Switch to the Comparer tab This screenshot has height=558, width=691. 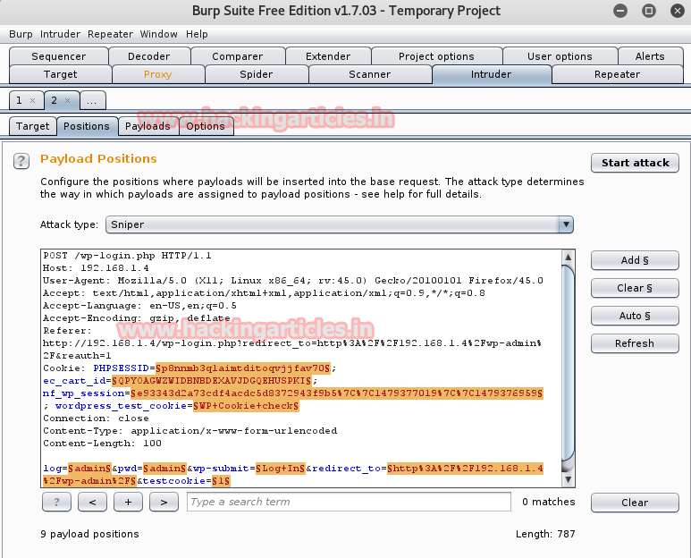tap(238, 56)
